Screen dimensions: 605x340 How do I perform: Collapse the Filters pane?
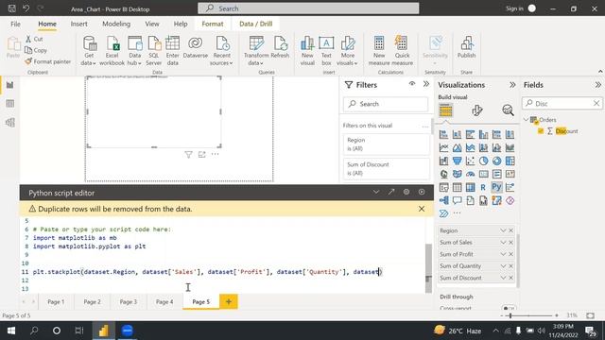(426, 84)
